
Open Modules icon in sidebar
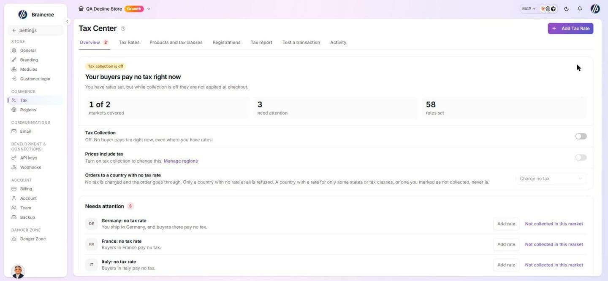pos(14,69)
